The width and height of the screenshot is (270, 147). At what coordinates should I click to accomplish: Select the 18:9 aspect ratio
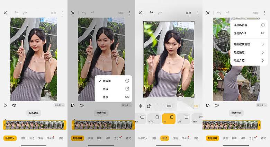click(x=197, y=119)
